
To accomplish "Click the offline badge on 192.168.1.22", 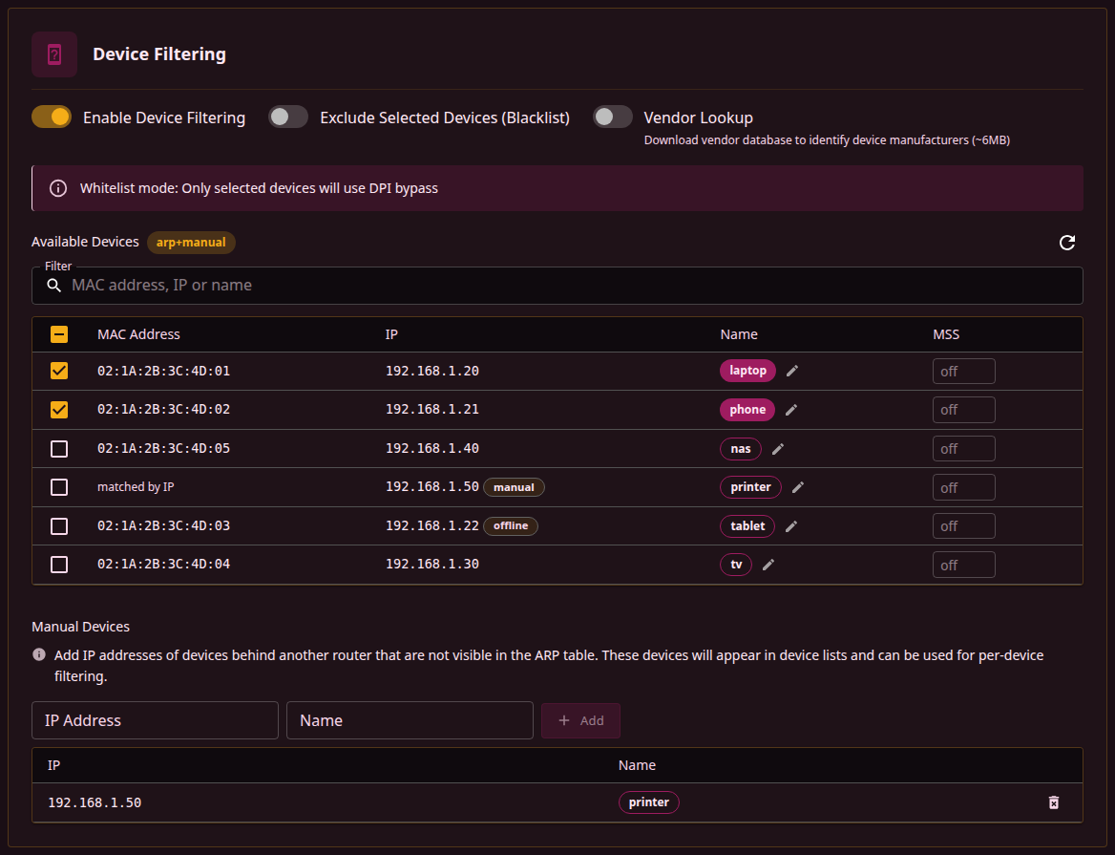I will [511, 526].
